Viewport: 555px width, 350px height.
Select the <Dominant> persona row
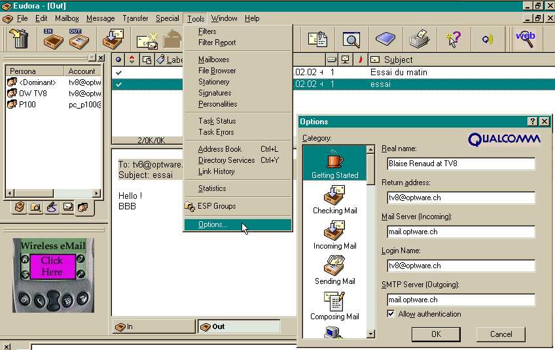[54, 82]
